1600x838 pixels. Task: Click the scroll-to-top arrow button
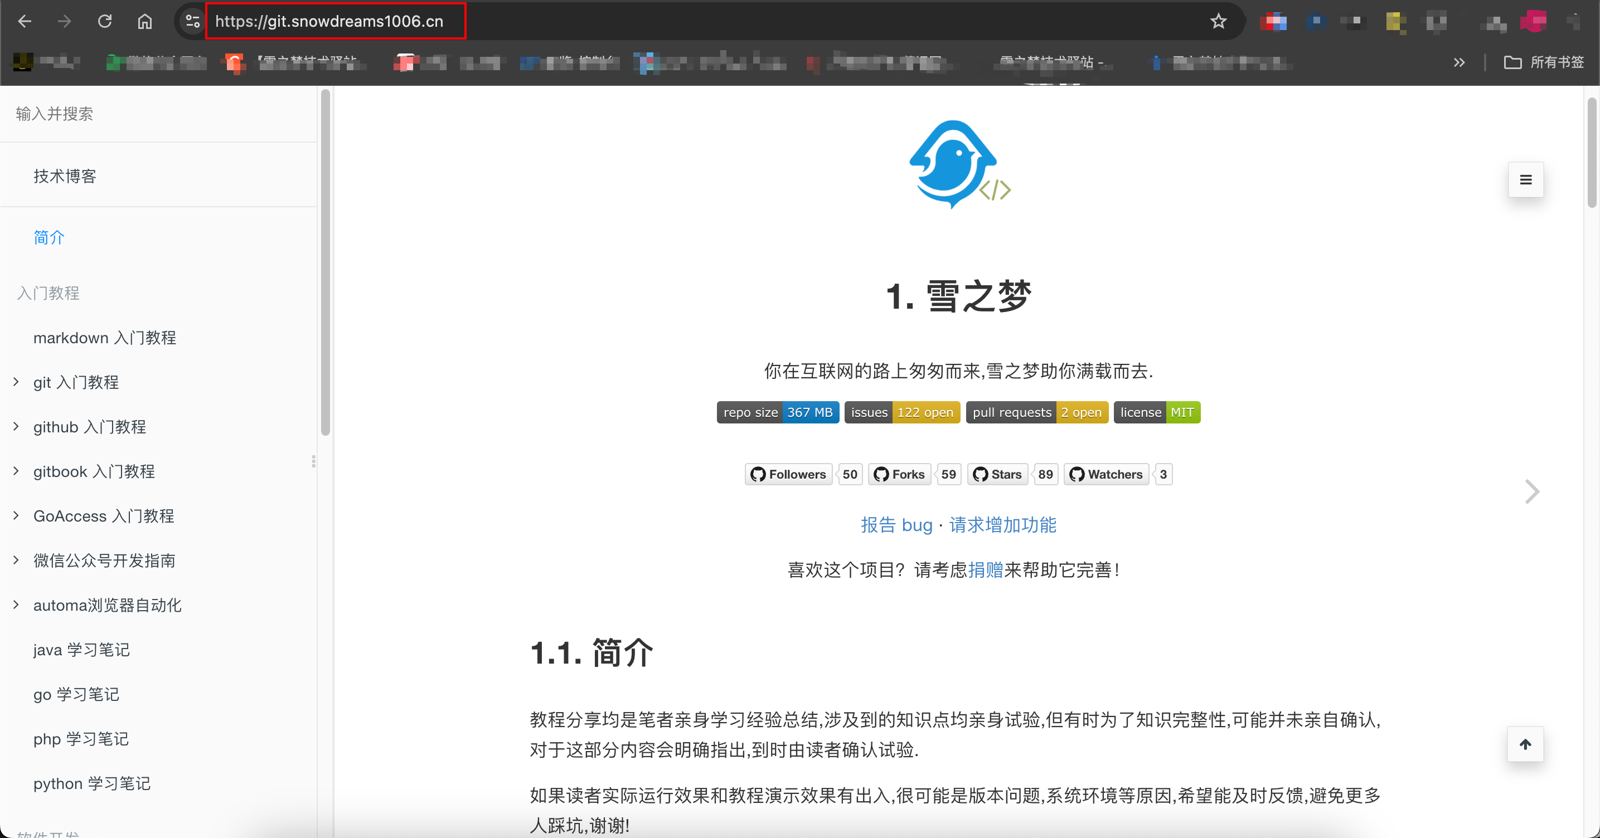pyautogui.click(x=1525, y=744)
